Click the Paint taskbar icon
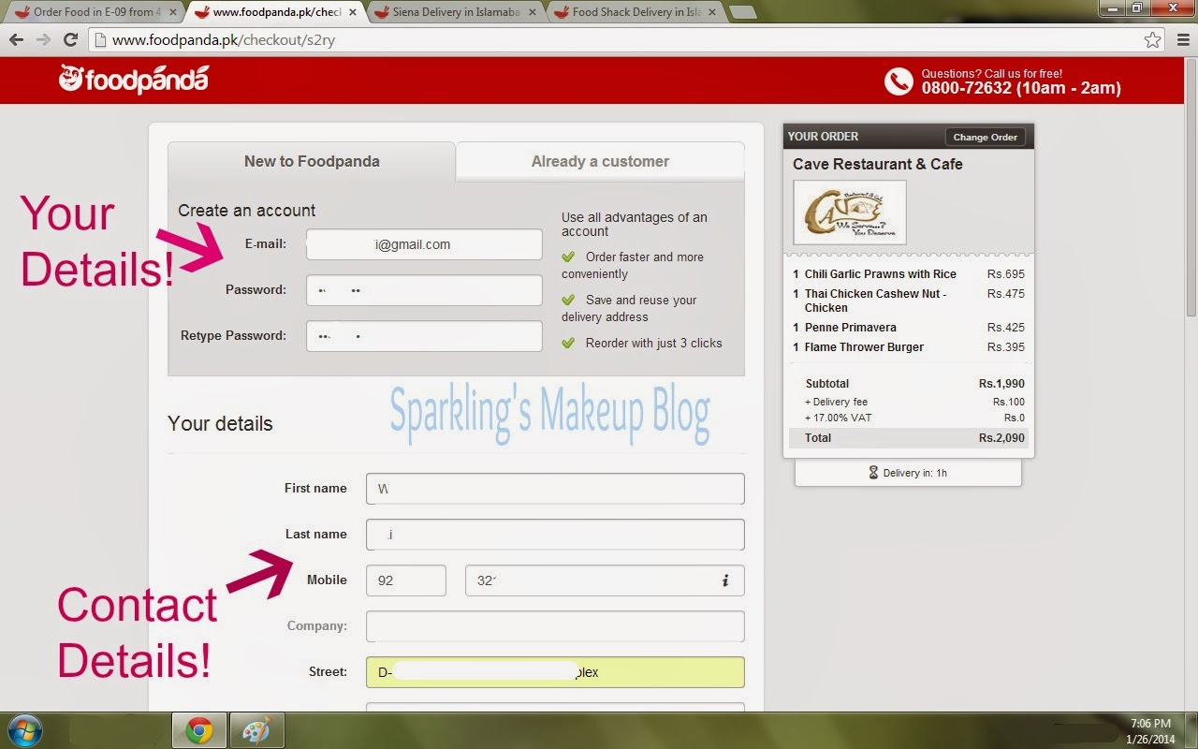This screenshot has width=1198, height=749. [x=256, y=731]
